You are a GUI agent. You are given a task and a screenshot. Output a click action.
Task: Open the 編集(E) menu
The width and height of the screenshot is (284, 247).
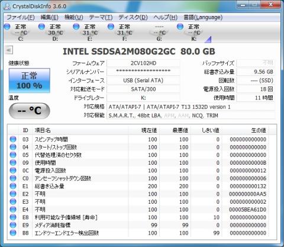(x=49, y=17)
